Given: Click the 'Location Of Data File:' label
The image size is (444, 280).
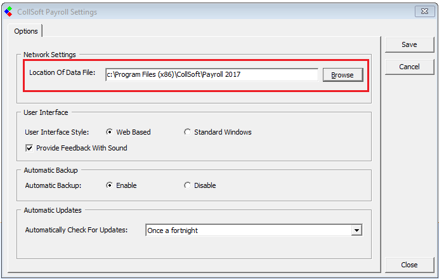Looking at the screenshot, I should tap(62, 73).
